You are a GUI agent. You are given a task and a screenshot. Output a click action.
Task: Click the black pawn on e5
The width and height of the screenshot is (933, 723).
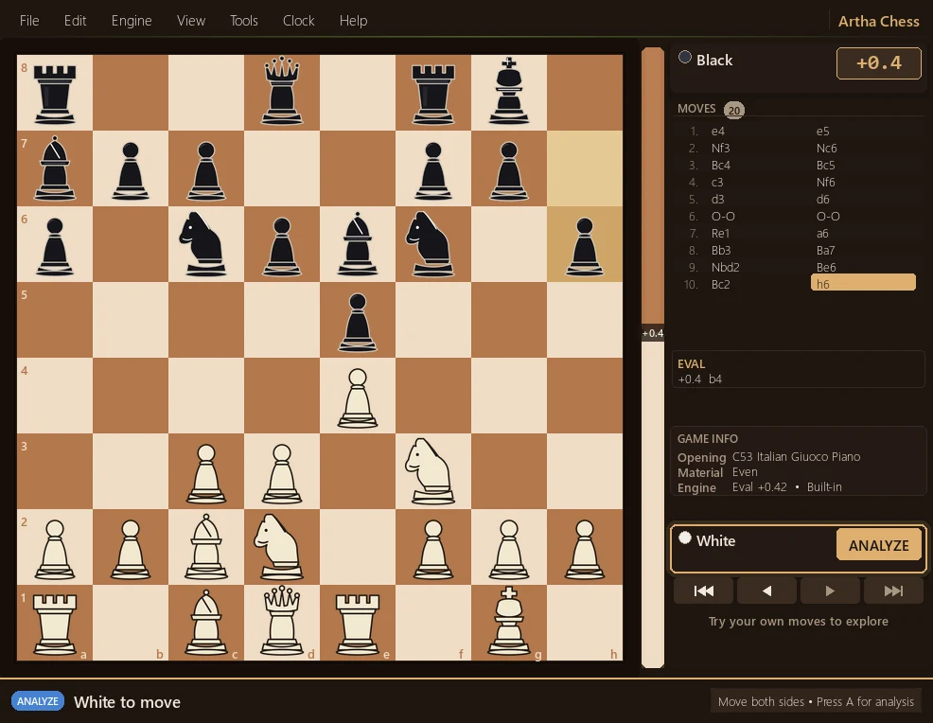point(358,322)
